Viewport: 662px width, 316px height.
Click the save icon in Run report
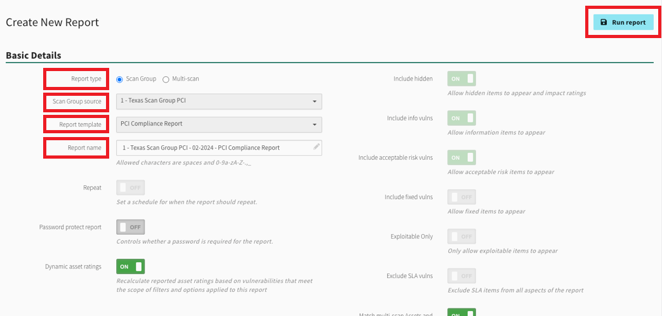[x=604, y=22]
